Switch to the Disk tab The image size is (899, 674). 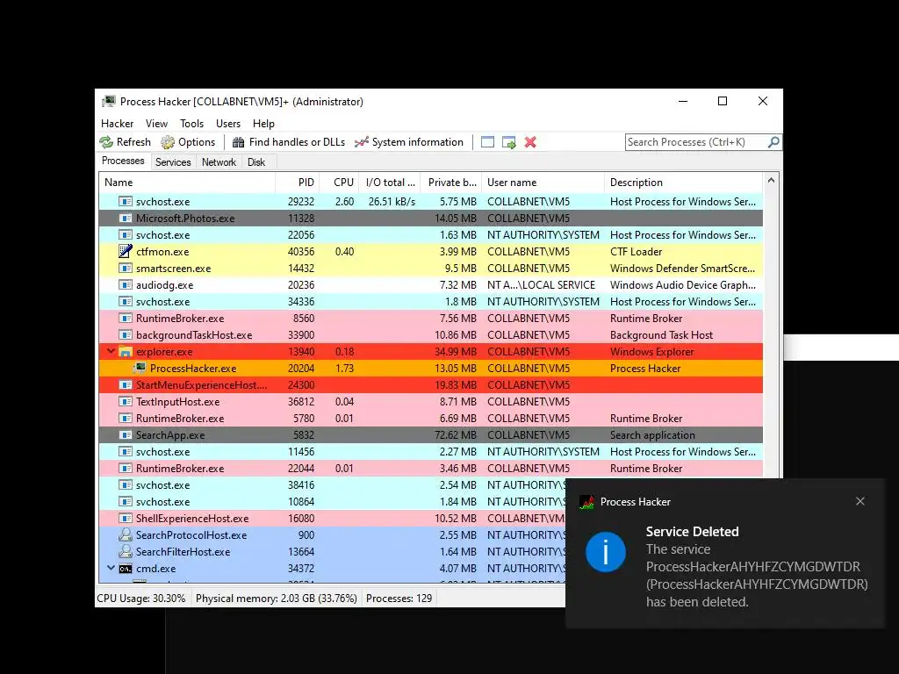[256, 162]
